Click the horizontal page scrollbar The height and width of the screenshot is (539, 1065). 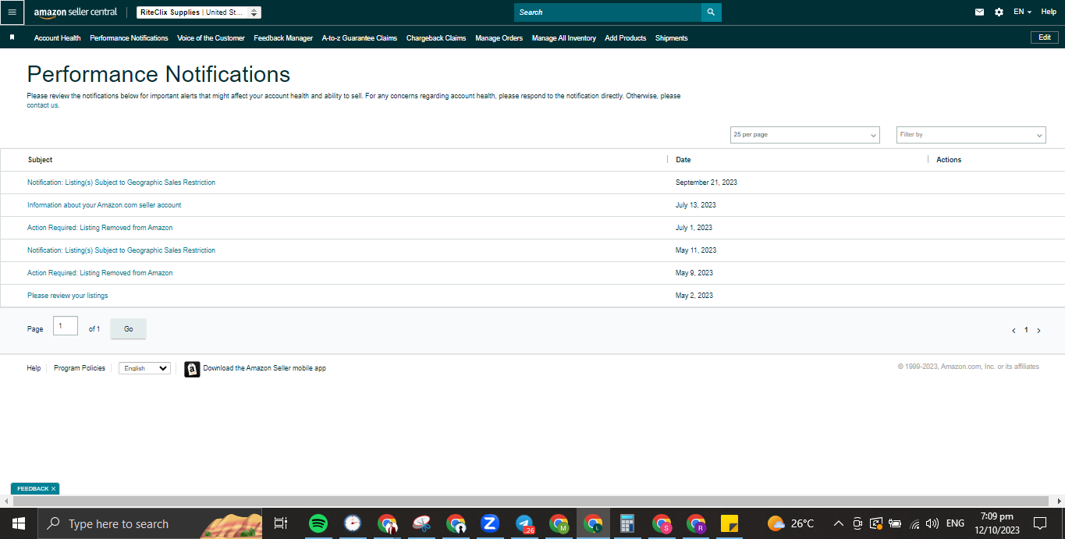coord(532,502)
